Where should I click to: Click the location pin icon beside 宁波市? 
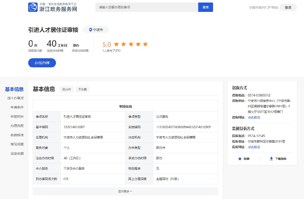pyautogui.click(x=90, y=30)
